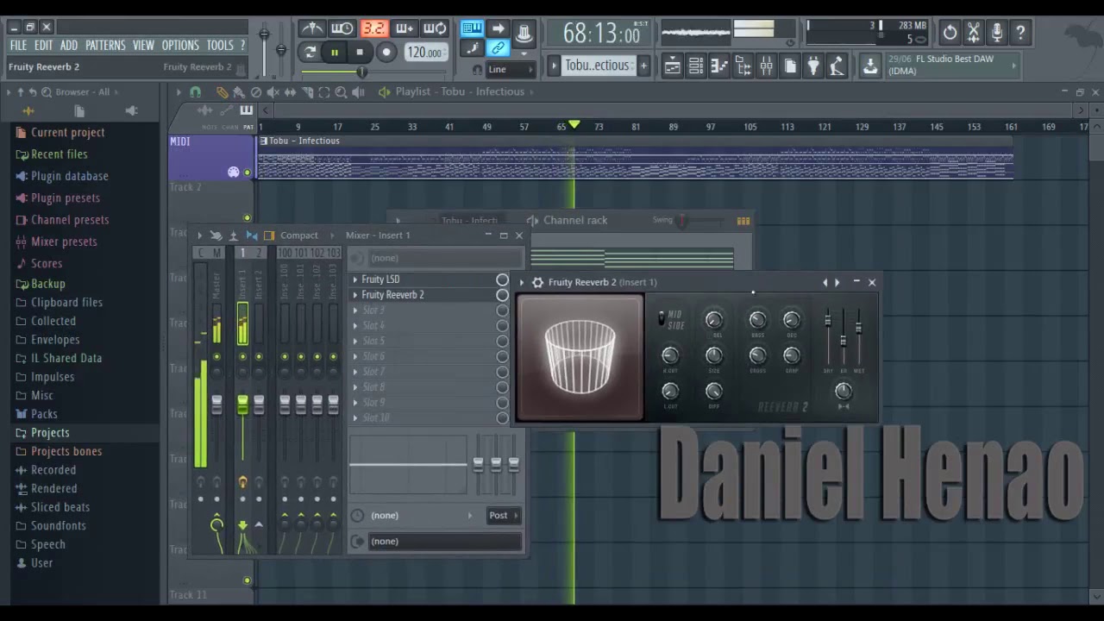This screenshot has height=621, width=1104.
Task: Select the Slice tool in Playlist
Action: click(x=307, y=92)
